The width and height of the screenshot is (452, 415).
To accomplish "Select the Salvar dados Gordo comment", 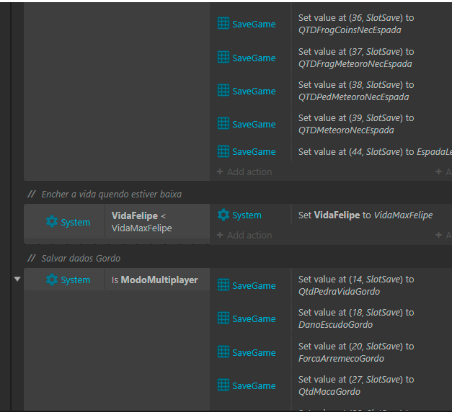I will [81, 258].
